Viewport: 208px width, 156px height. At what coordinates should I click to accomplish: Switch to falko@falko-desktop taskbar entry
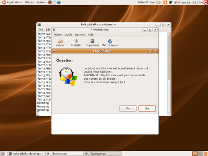click(x=26, y=154)
